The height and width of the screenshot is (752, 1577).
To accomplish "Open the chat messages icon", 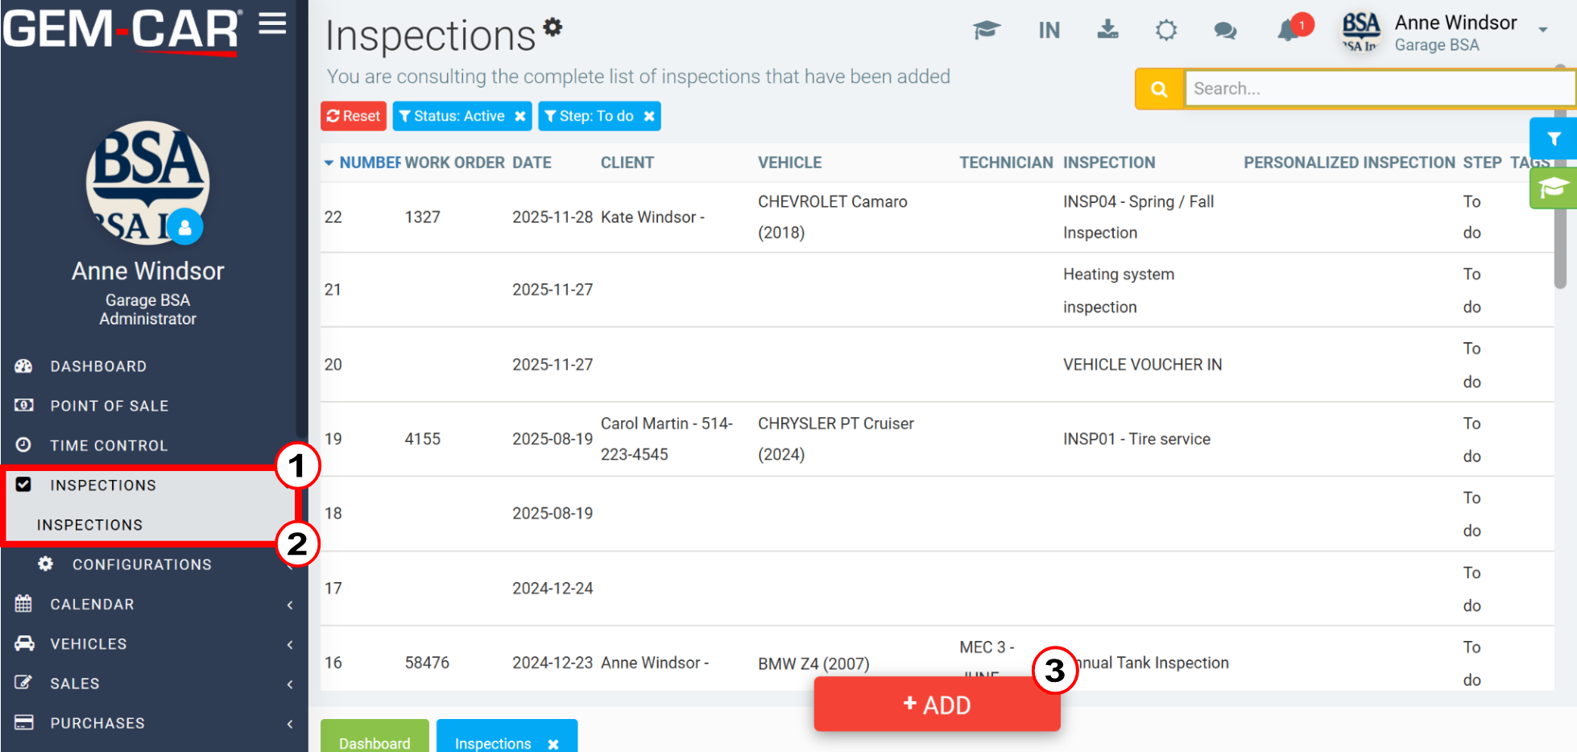I will click(x=1225, y=31).
